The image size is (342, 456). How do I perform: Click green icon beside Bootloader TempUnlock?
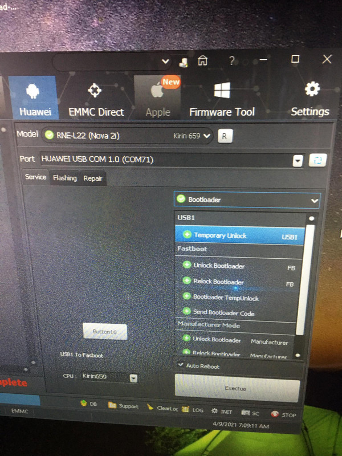(x=186, y=296)
